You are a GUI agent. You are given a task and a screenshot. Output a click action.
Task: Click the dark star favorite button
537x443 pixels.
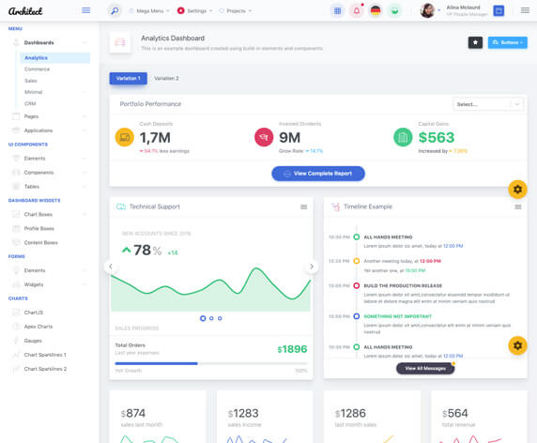click(x=475, y=42)
